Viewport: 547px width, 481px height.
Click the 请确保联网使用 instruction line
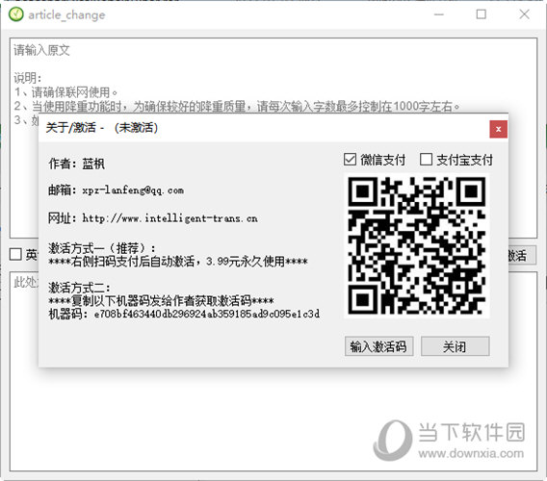click(x=65, y=92)
